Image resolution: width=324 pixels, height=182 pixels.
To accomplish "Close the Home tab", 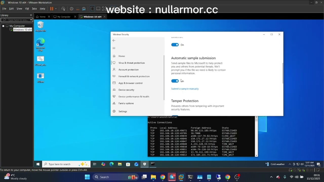I will click(49, 17).
